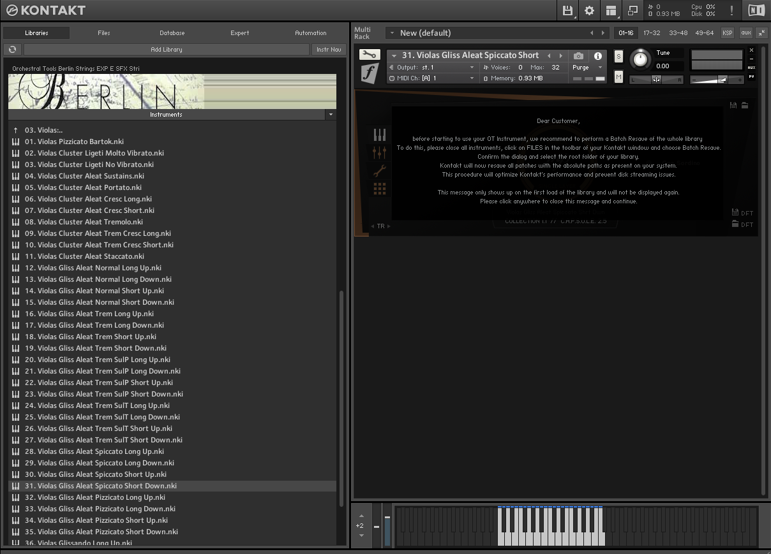Switch to the Files tab
Viewport: 771px width, 554px height.
pyautogui.click(x=104, y=33)
